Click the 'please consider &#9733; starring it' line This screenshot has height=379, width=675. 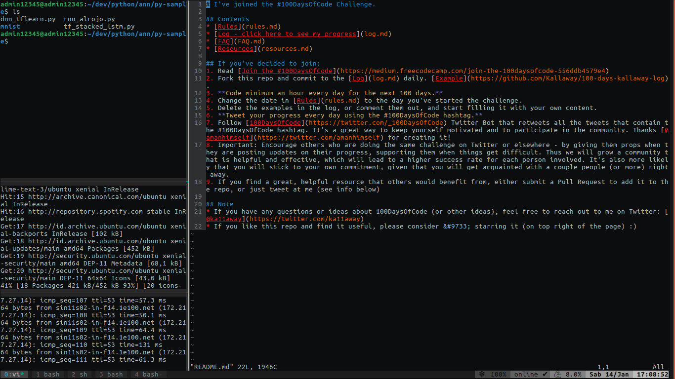[422, 227]
